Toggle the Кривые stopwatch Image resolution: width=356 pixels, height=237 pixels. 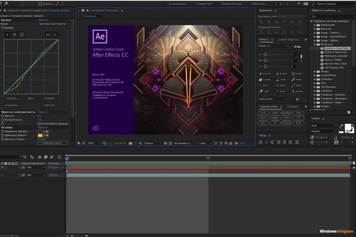3,27
